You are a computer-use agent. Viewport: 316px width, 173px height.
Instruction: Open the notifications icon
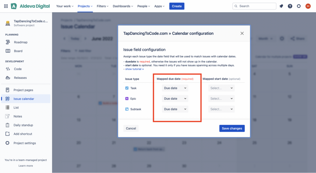click(281, 6)
